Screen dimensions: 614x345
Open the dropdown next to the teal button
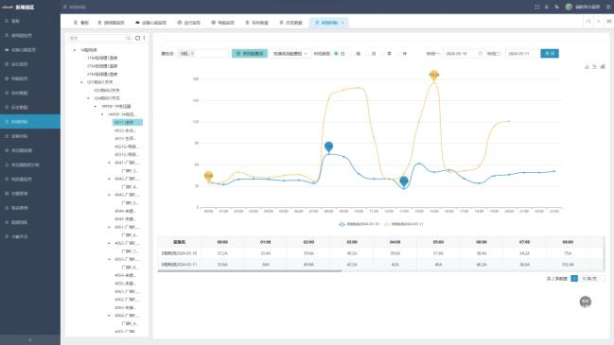click(289, 54)
